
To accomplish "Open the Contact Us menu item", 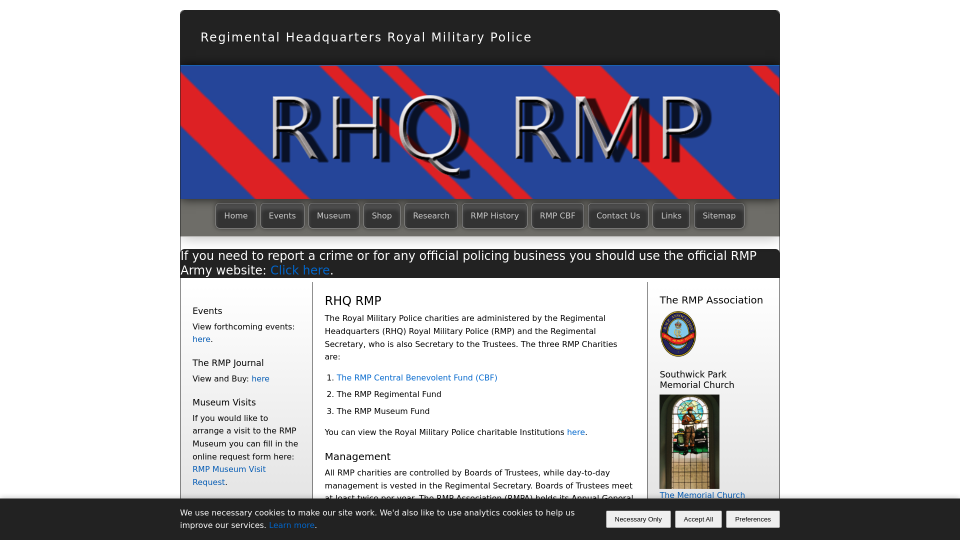I will tap(618, 216).
